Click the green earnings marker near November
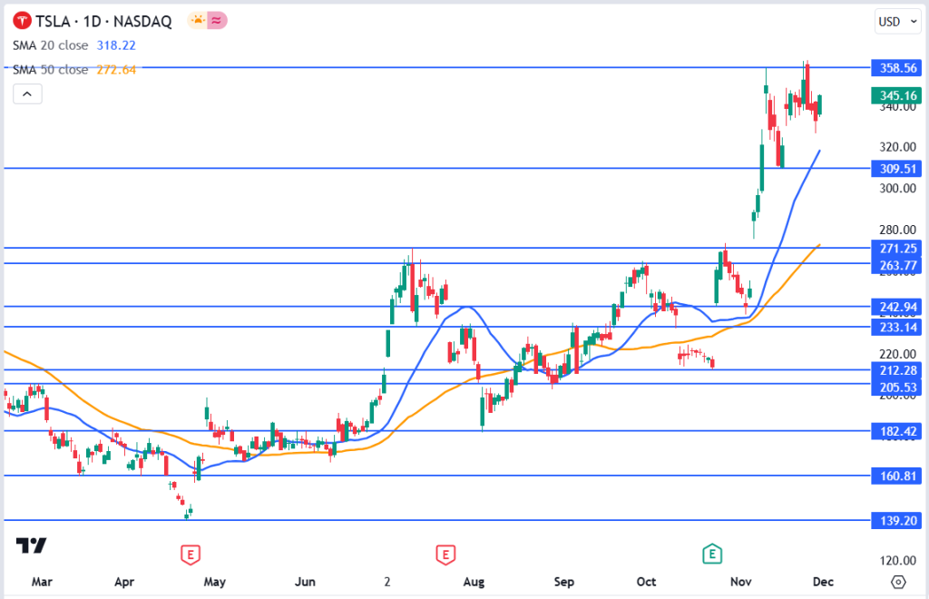This screenshot has height=599, width=929. (x=713, y=554)
